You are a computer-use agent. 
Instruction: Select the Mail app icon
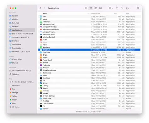click(41, 16)
